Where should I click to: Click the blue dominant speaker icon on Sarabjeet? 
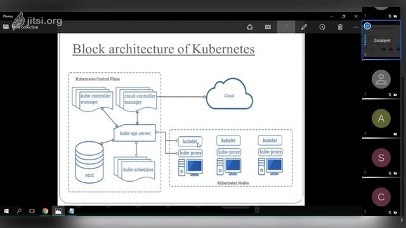[x=367, y=26]
